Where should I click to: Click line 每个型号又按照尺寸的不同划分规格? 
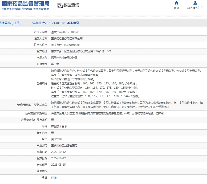(73, 79)
